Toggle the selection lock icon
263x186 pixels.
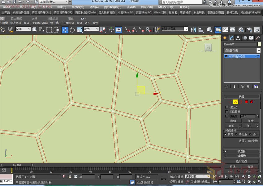pyautogui.click(x=70, y=176)
